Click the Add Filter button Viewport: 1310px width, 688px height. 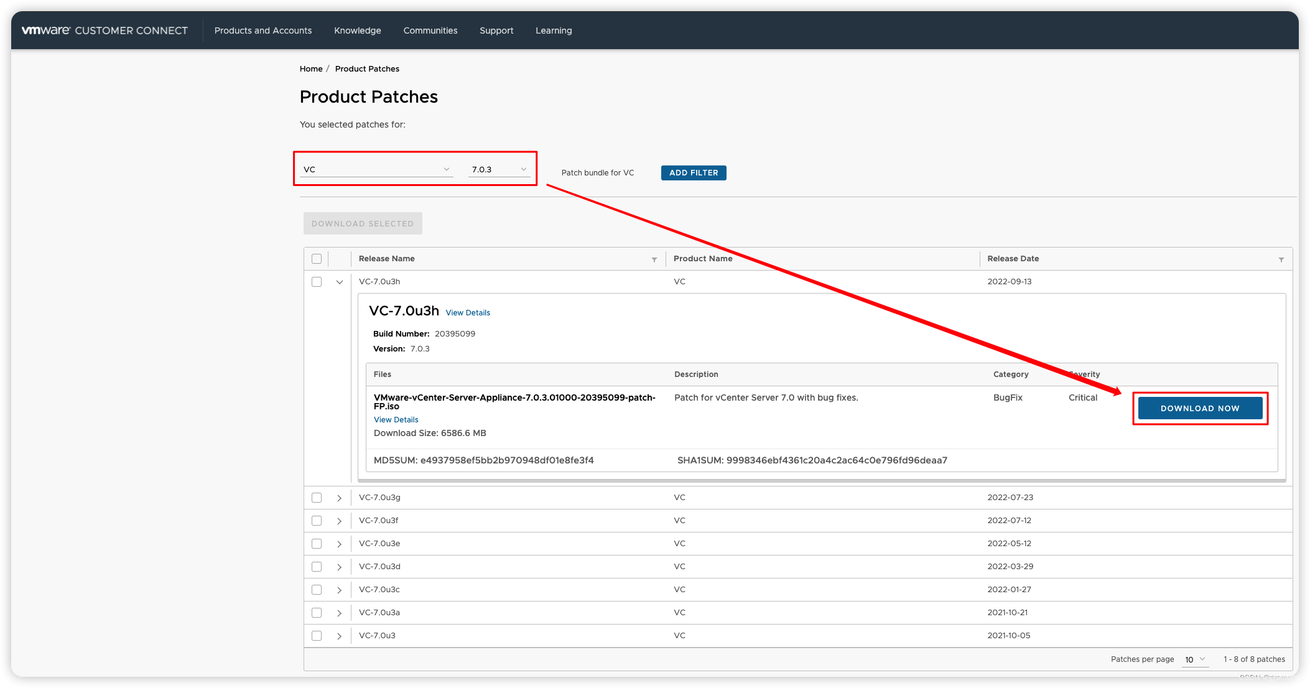[693, 172]
